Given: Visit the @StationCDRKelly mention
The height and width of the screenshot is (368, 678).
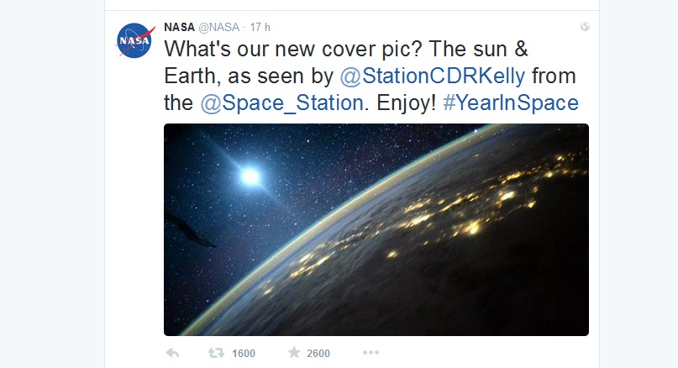Looking at the screenshot, I should pyautogui.click(x=433, y=76).
